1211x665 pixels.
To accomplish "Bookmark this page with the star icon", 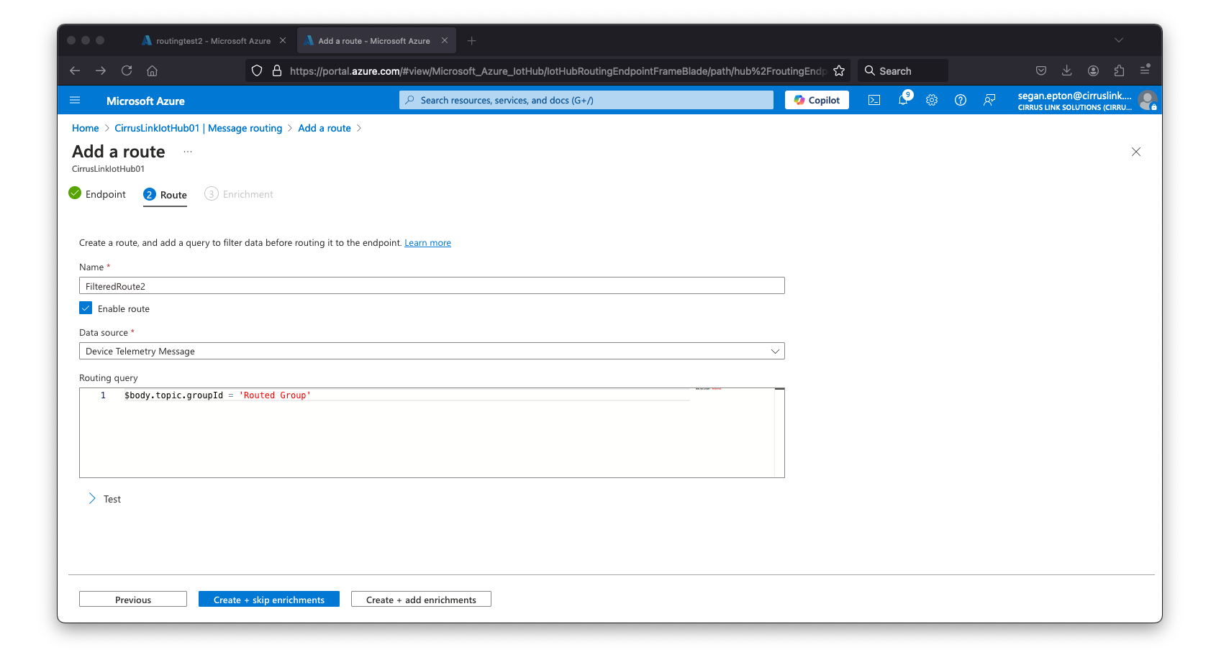I will 839,71.
